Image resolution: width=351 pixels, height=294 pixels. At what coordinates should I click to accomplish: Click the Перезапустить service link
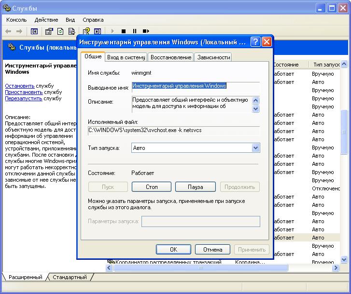click(x=23, y=98)
